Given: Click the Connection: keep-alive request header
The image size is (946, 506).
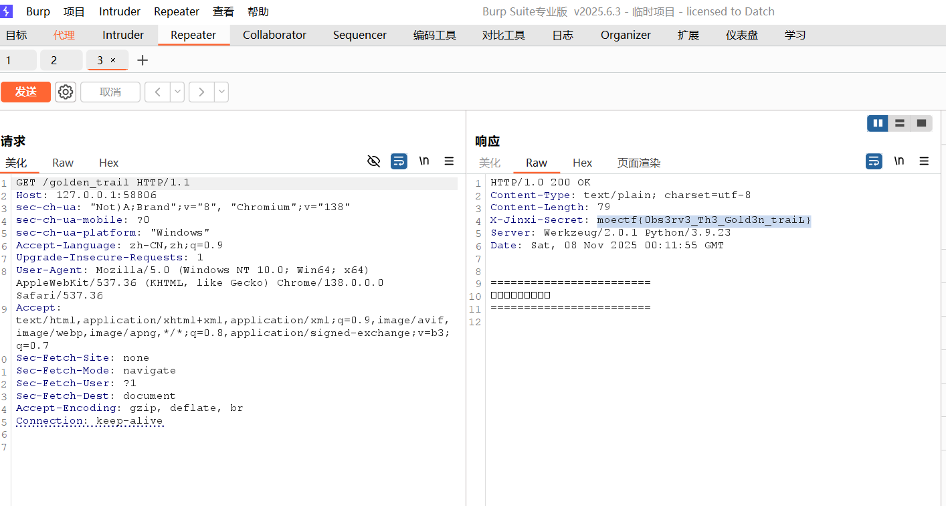Looking at the screenshot, I should pyautogui.click(x=90, y=421).
